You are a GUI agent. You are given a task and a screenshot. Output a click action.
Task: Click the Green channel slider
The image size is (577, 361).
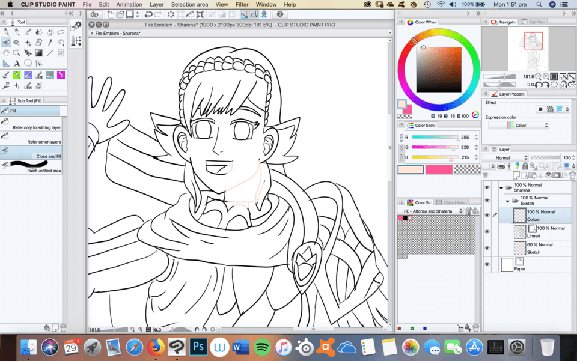point(435,147)
